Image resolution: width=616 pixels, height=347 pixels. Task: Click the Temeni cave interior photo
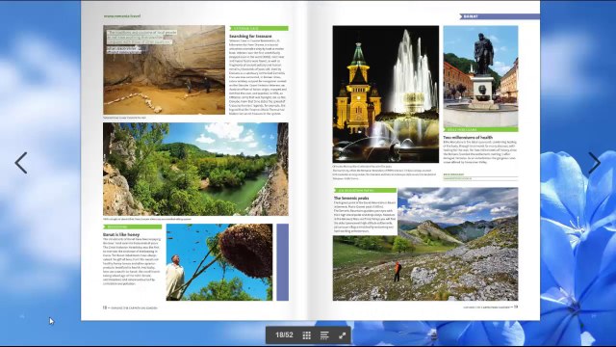[165, 70]
